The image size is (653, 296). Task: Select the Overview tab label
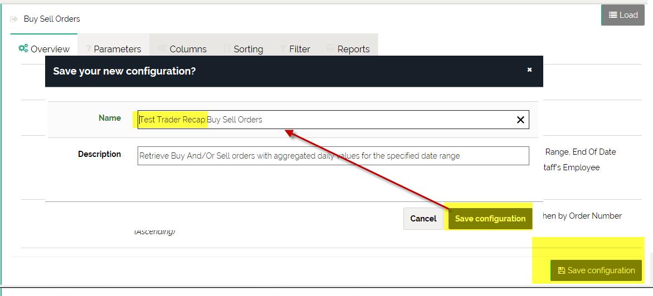click(x=50, y=49)
